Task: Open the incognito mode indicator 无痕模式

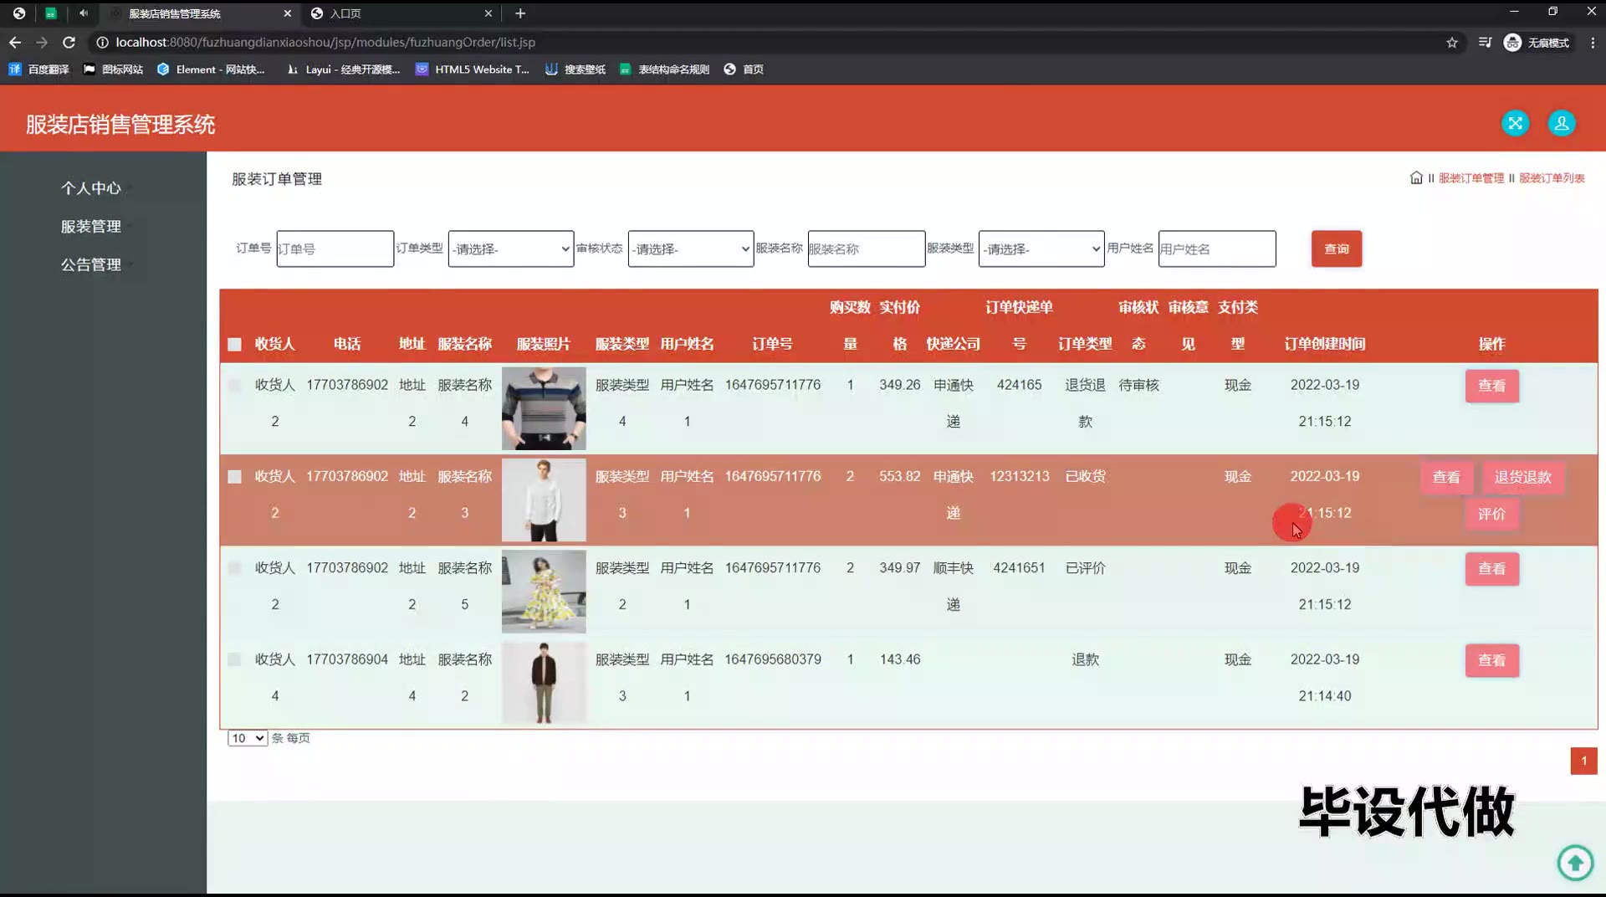Action: [x=1537, y=42]
